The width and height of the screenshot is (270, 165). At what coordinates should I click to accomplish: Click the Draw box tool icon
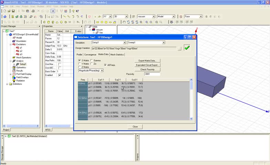point(44,22)
